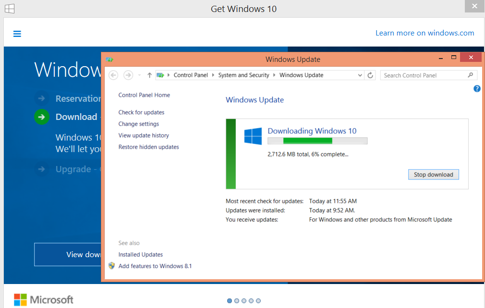Viewport: 485px width, 308px height.
Task: Click Windows logo icon in Get Windows 10 title bar
Action: (10, 9)
